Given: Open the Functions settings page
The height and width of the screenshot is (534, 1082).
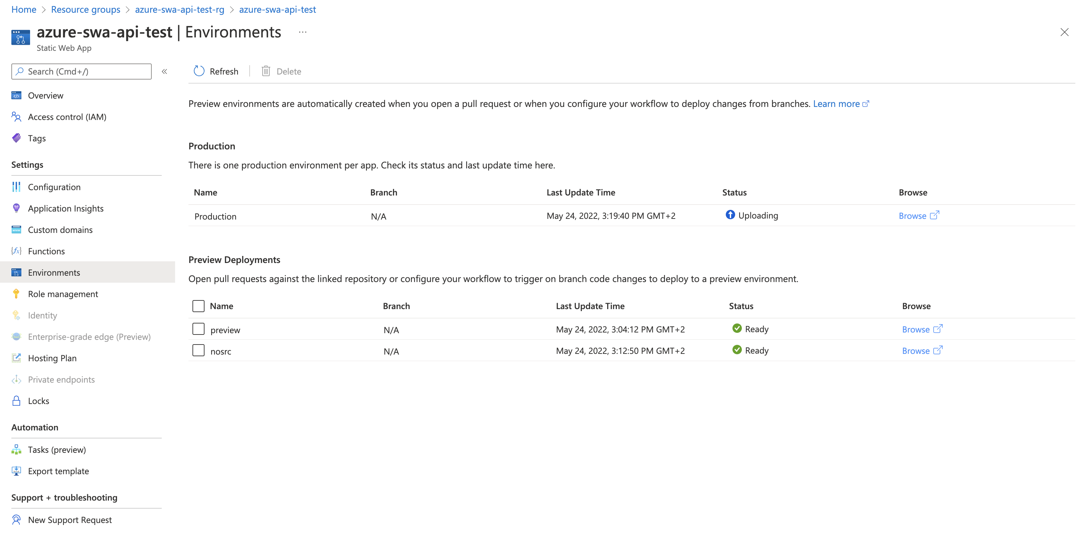Looking at the screenshot, I should click(46, 251).
